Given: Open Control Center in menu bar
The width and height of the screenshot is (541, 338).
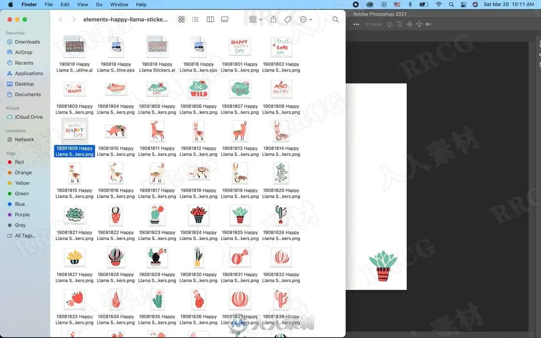Looking at the screenshot, I should [464, 5].
